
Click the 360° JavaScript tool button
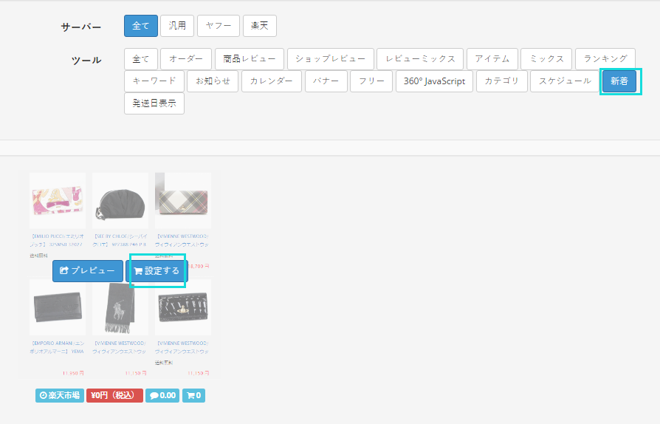(434, 81)
